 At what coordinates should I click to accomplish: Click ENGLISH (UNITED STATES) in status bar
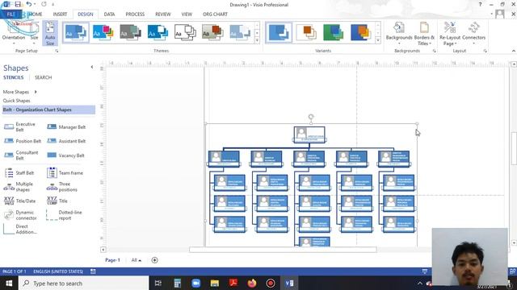tap(58, 271)
